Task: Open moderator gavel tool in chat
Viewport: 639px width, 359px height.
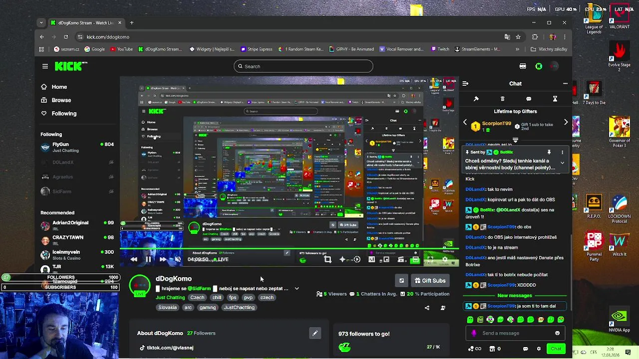Action: coord(476,99)
